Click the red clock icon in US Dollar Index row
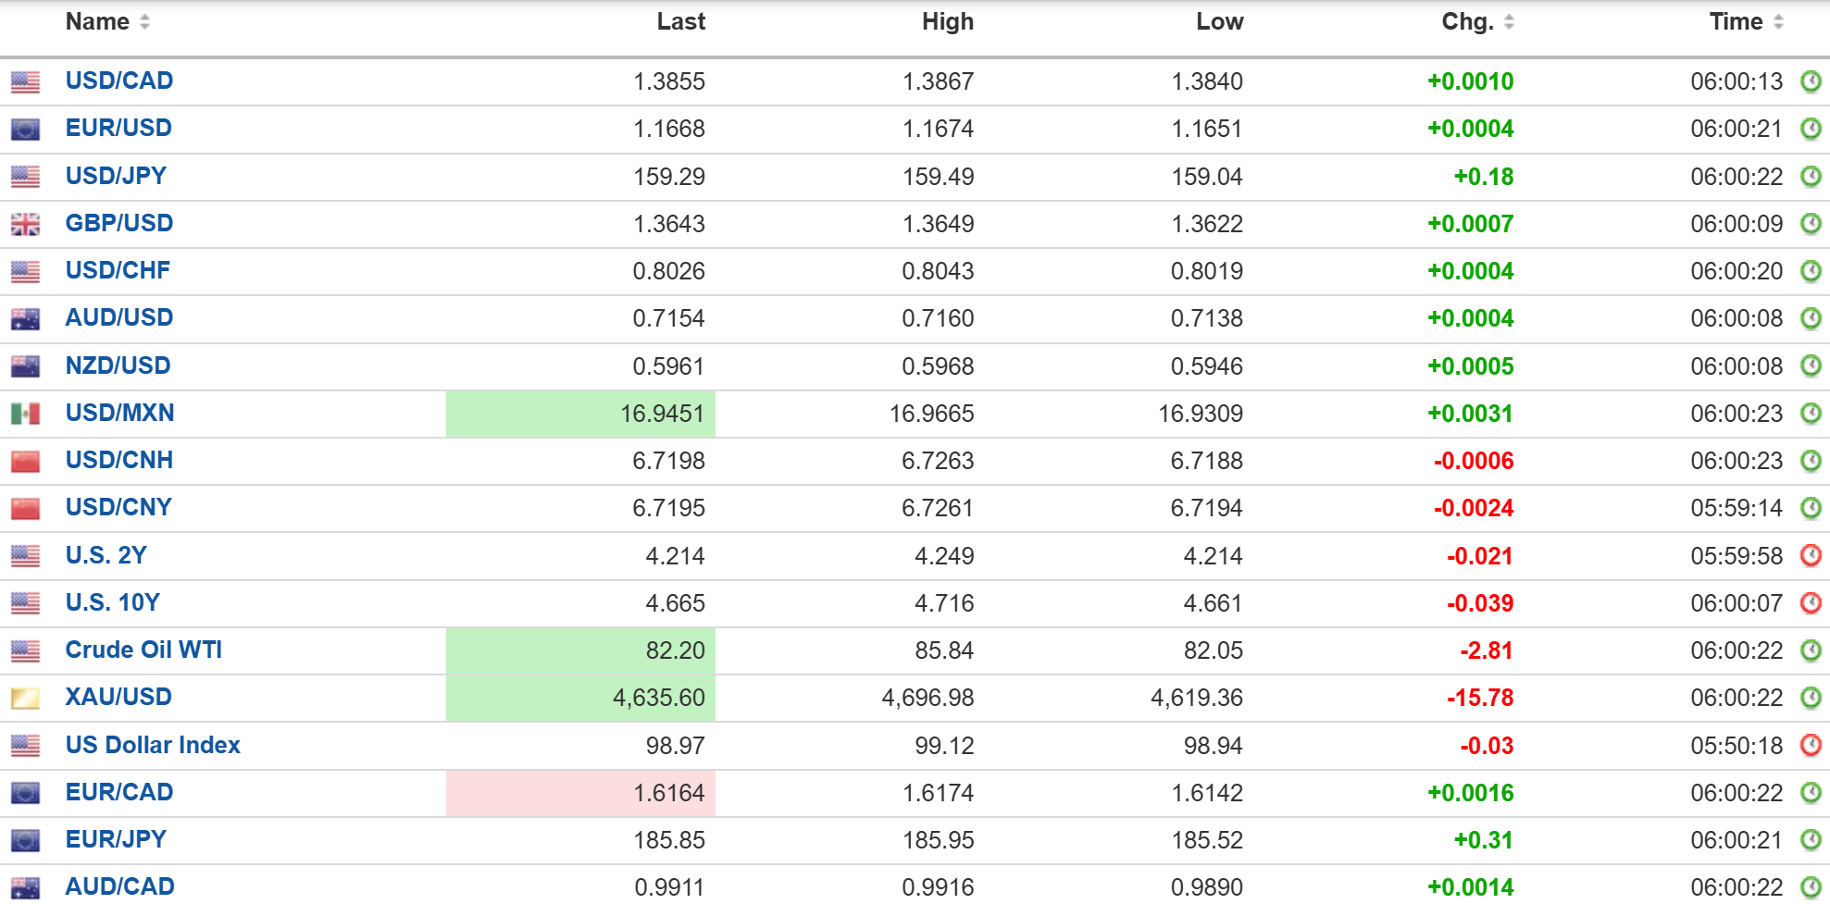The height and width of the screenshot is (904, 1830). [x=1811, y=745]
